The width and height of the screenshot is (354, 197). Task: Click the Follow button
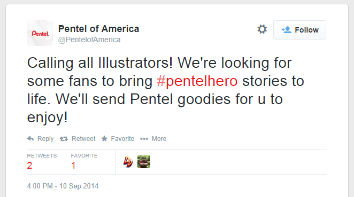click(299, 30)
